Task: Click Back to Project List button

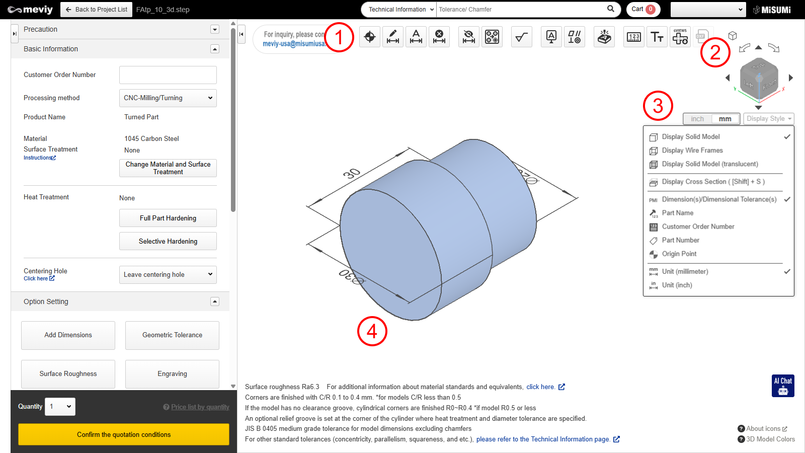Action: point(97,10)
